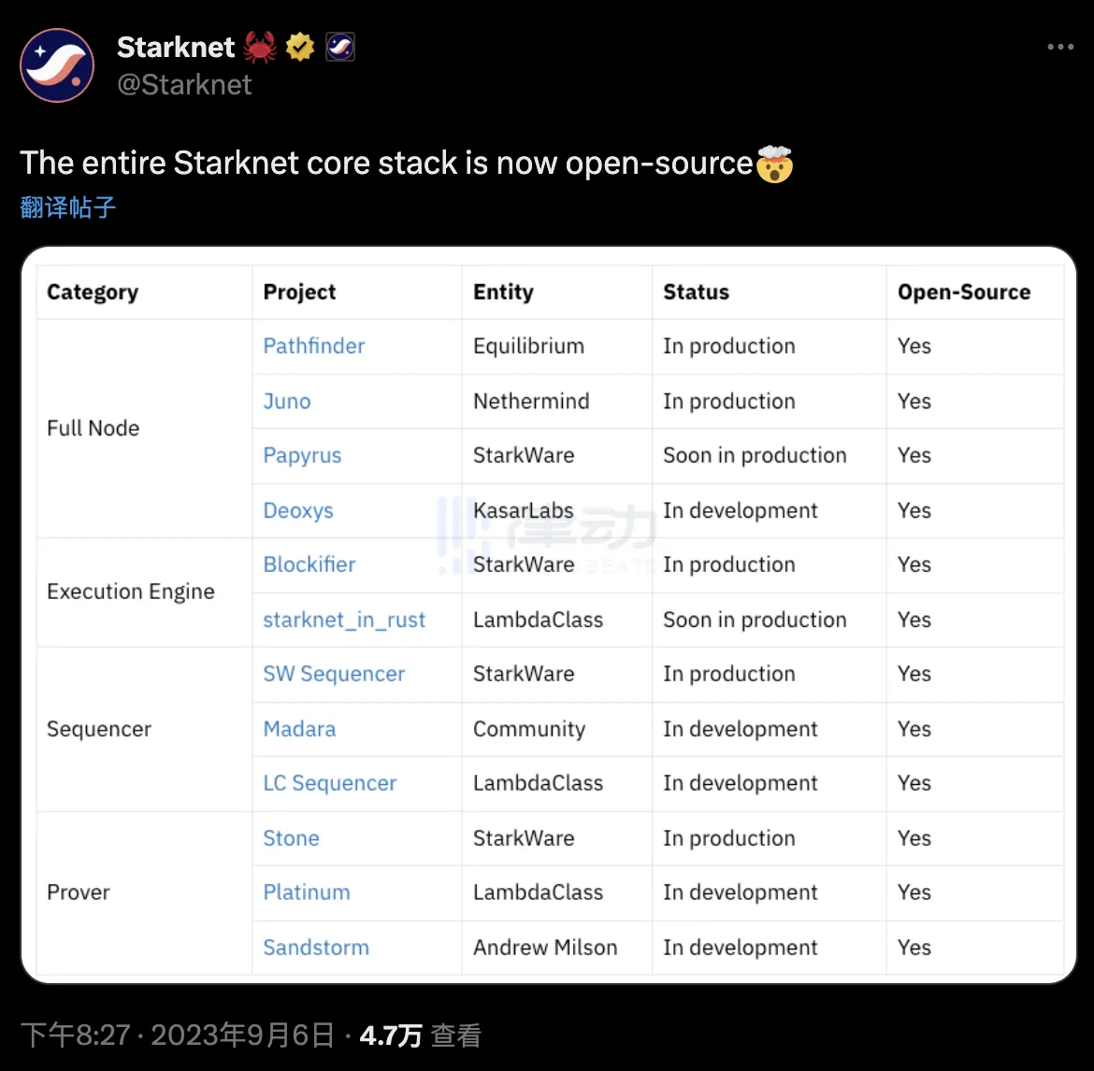Screen dimensions: 1094x1071
Task: Open the three-dot more options menu
Action: point(1060,47)
